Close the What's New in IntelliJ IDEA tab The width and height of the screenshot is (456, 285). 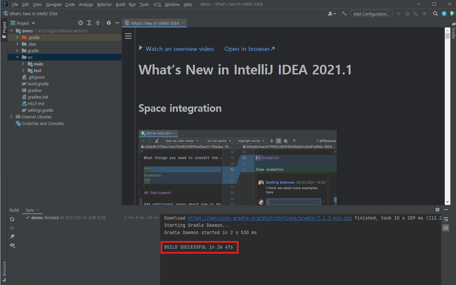182,23
